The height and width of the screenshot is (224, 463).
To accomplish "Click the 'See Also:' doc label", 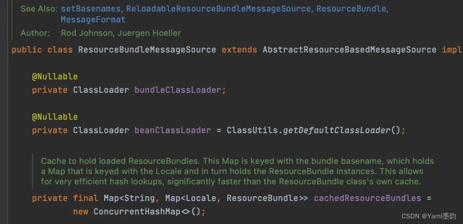I will [39, 9].
